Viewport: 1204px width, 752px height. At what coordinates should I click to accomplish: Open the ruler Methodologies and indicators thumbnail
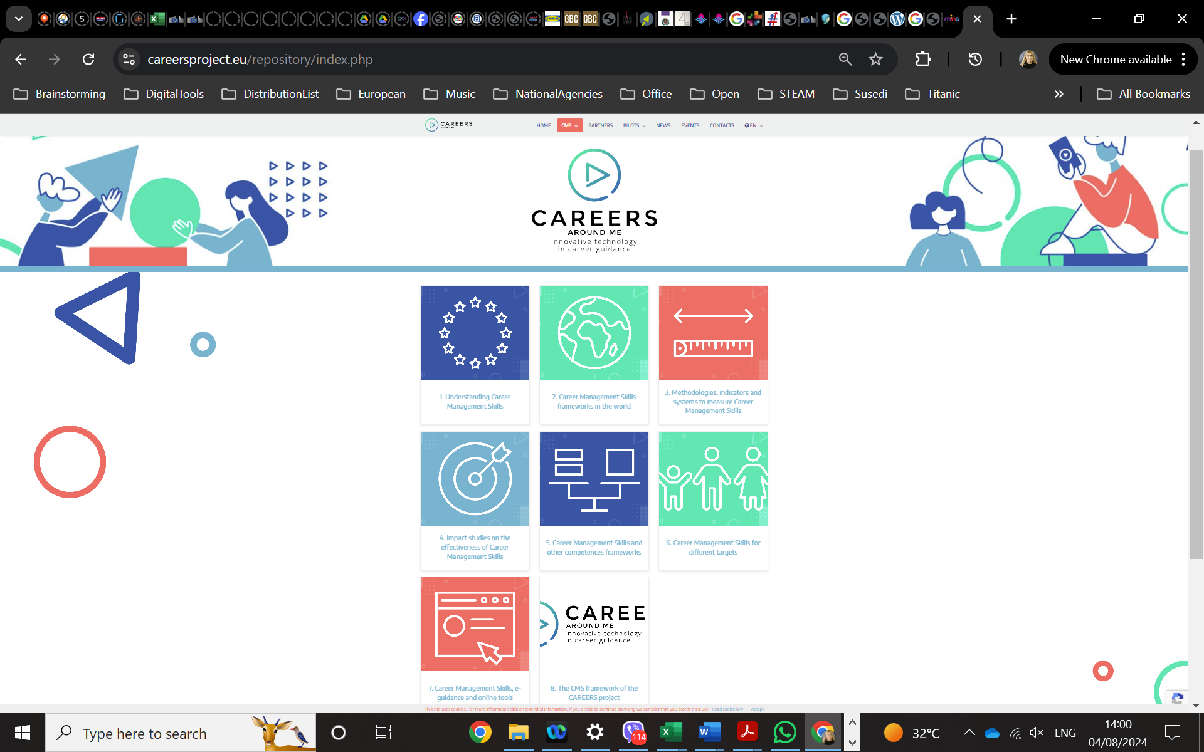pos(713,333)
